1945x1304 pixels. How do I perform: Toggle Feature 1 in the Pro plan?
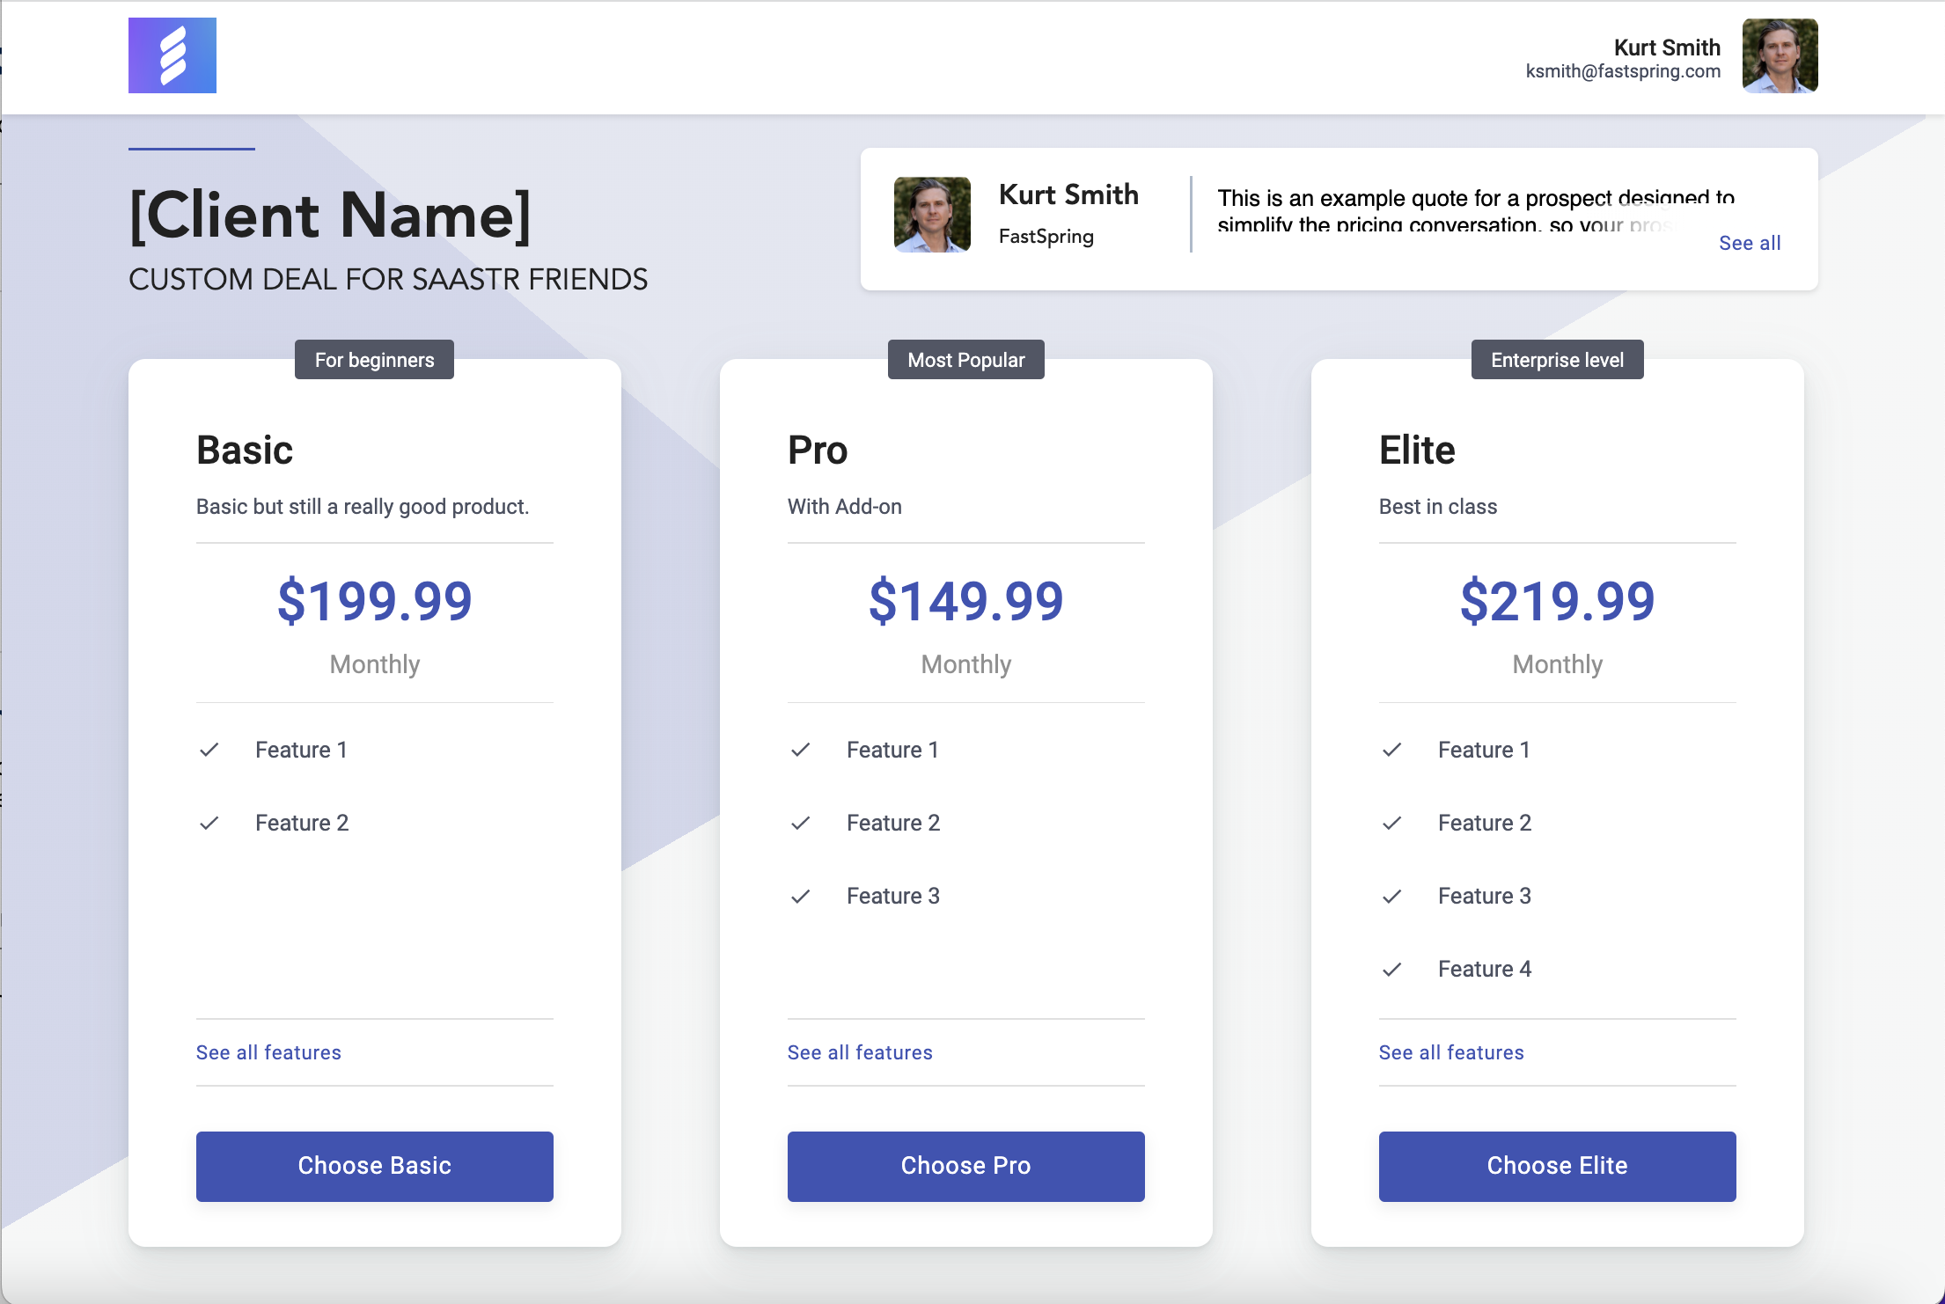(801, 750)
